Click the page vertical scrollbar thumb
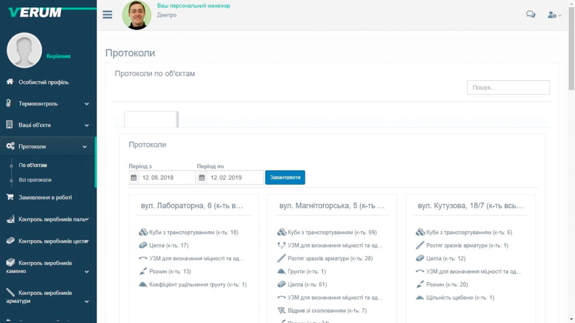Viewport: 575px width, 323px height. 571,48
